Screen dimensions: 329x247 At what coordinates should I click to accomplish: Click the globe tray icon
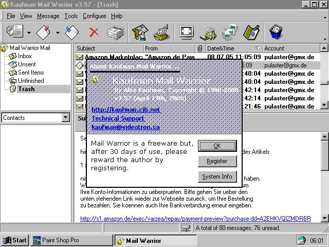tap(302, 240)
